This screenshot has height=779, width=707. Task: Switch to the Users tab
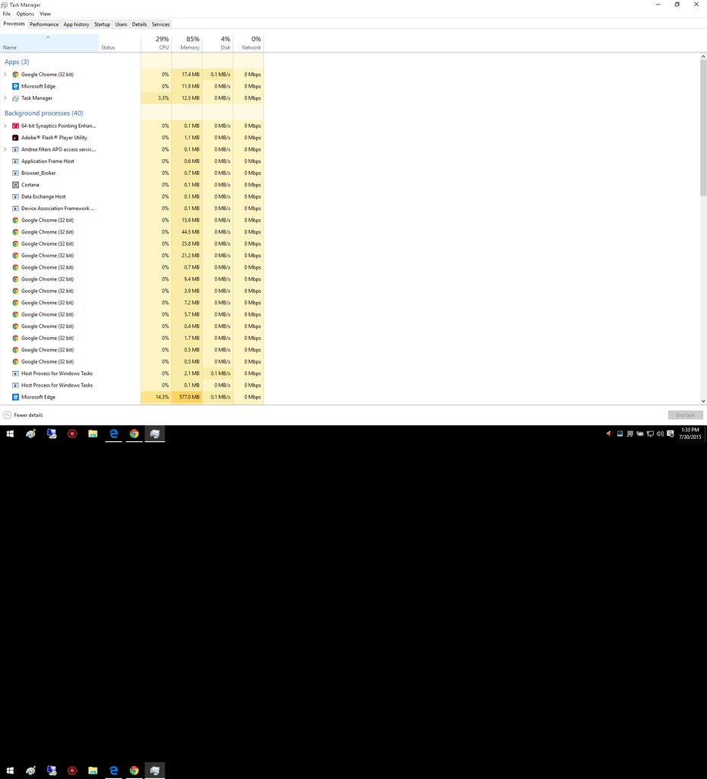pos(121,24)
